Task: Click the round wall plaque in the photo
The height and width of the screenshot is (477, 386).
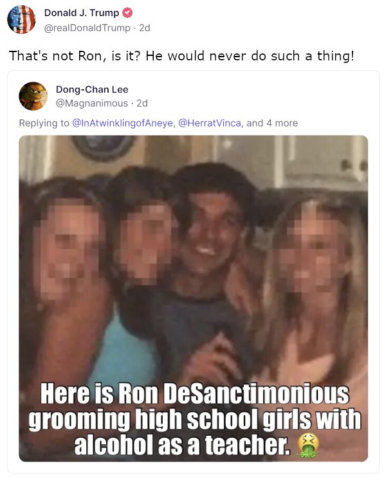Action: [x=104, y=148]
